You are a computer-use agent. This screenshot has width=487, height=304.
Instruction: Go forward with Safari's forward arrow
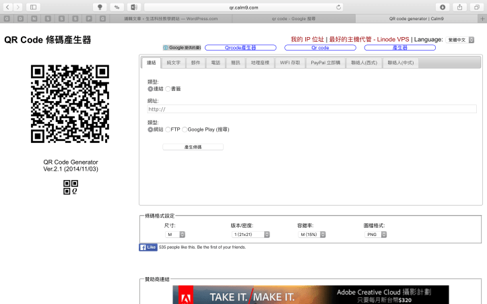coord(18,7)
